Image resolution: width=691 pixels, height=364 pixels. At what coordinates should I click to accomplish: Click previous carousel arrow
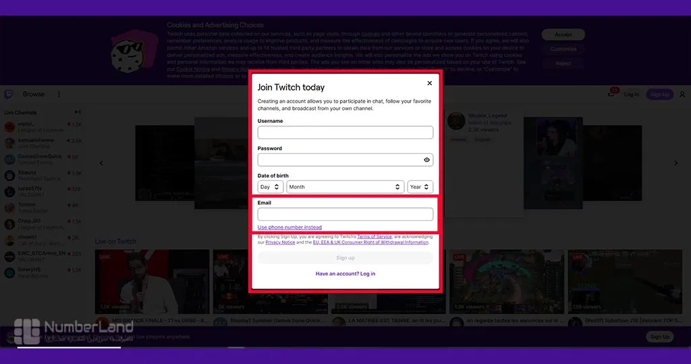pos(101,163)
